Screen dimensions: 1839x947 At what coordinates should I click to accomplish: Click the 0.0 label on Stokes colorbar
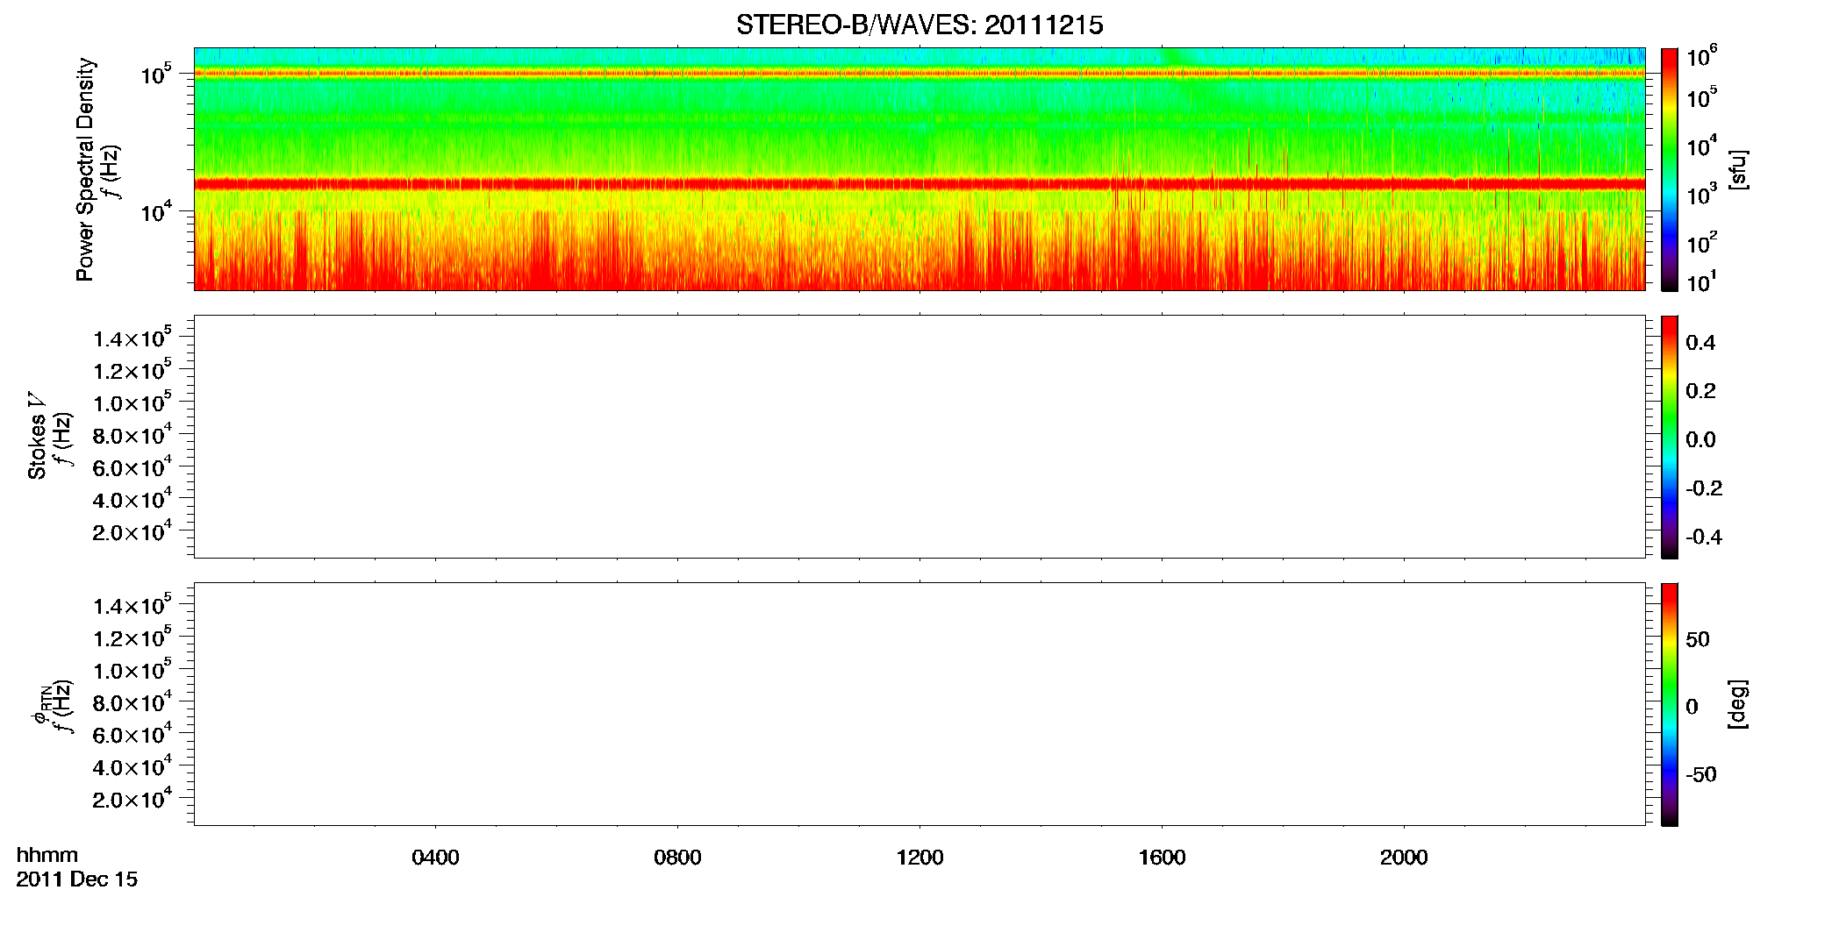(1700, 440)
